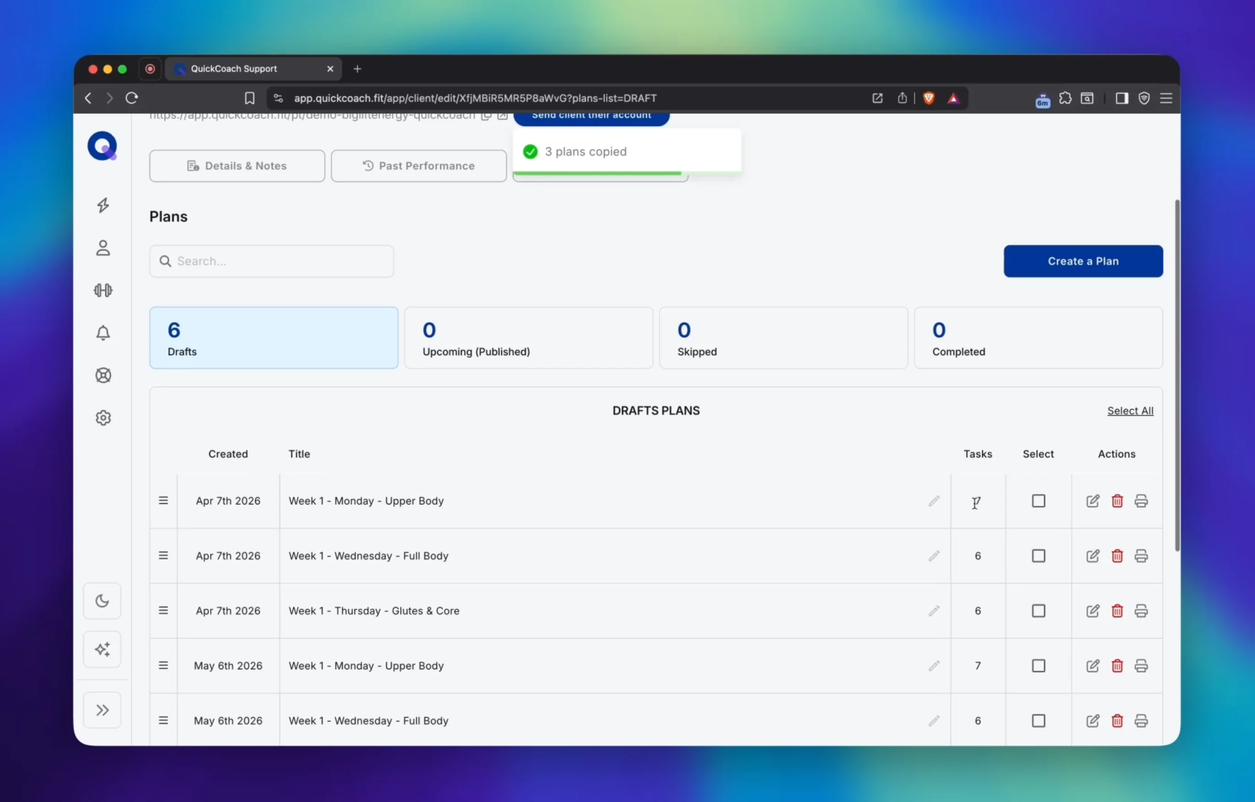Select the May 6th Monday Upper Body checkbox

pyautogui.click(x=1038, y=666)
